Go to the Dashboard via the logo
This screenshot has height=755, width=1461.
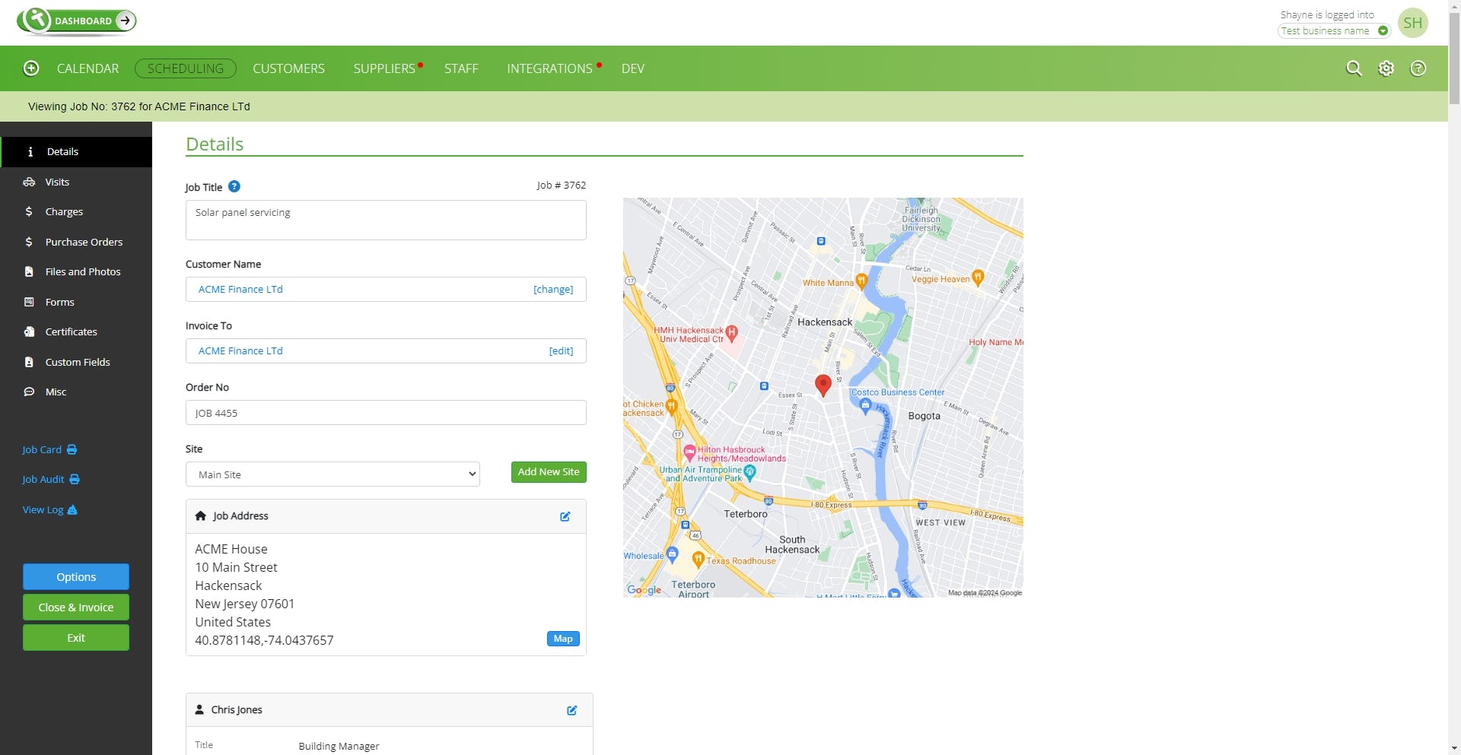[76, 21]
